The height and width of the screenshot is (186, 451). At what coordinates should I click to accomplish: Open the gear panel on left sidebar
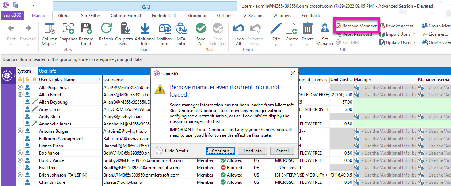coord(7,75)
